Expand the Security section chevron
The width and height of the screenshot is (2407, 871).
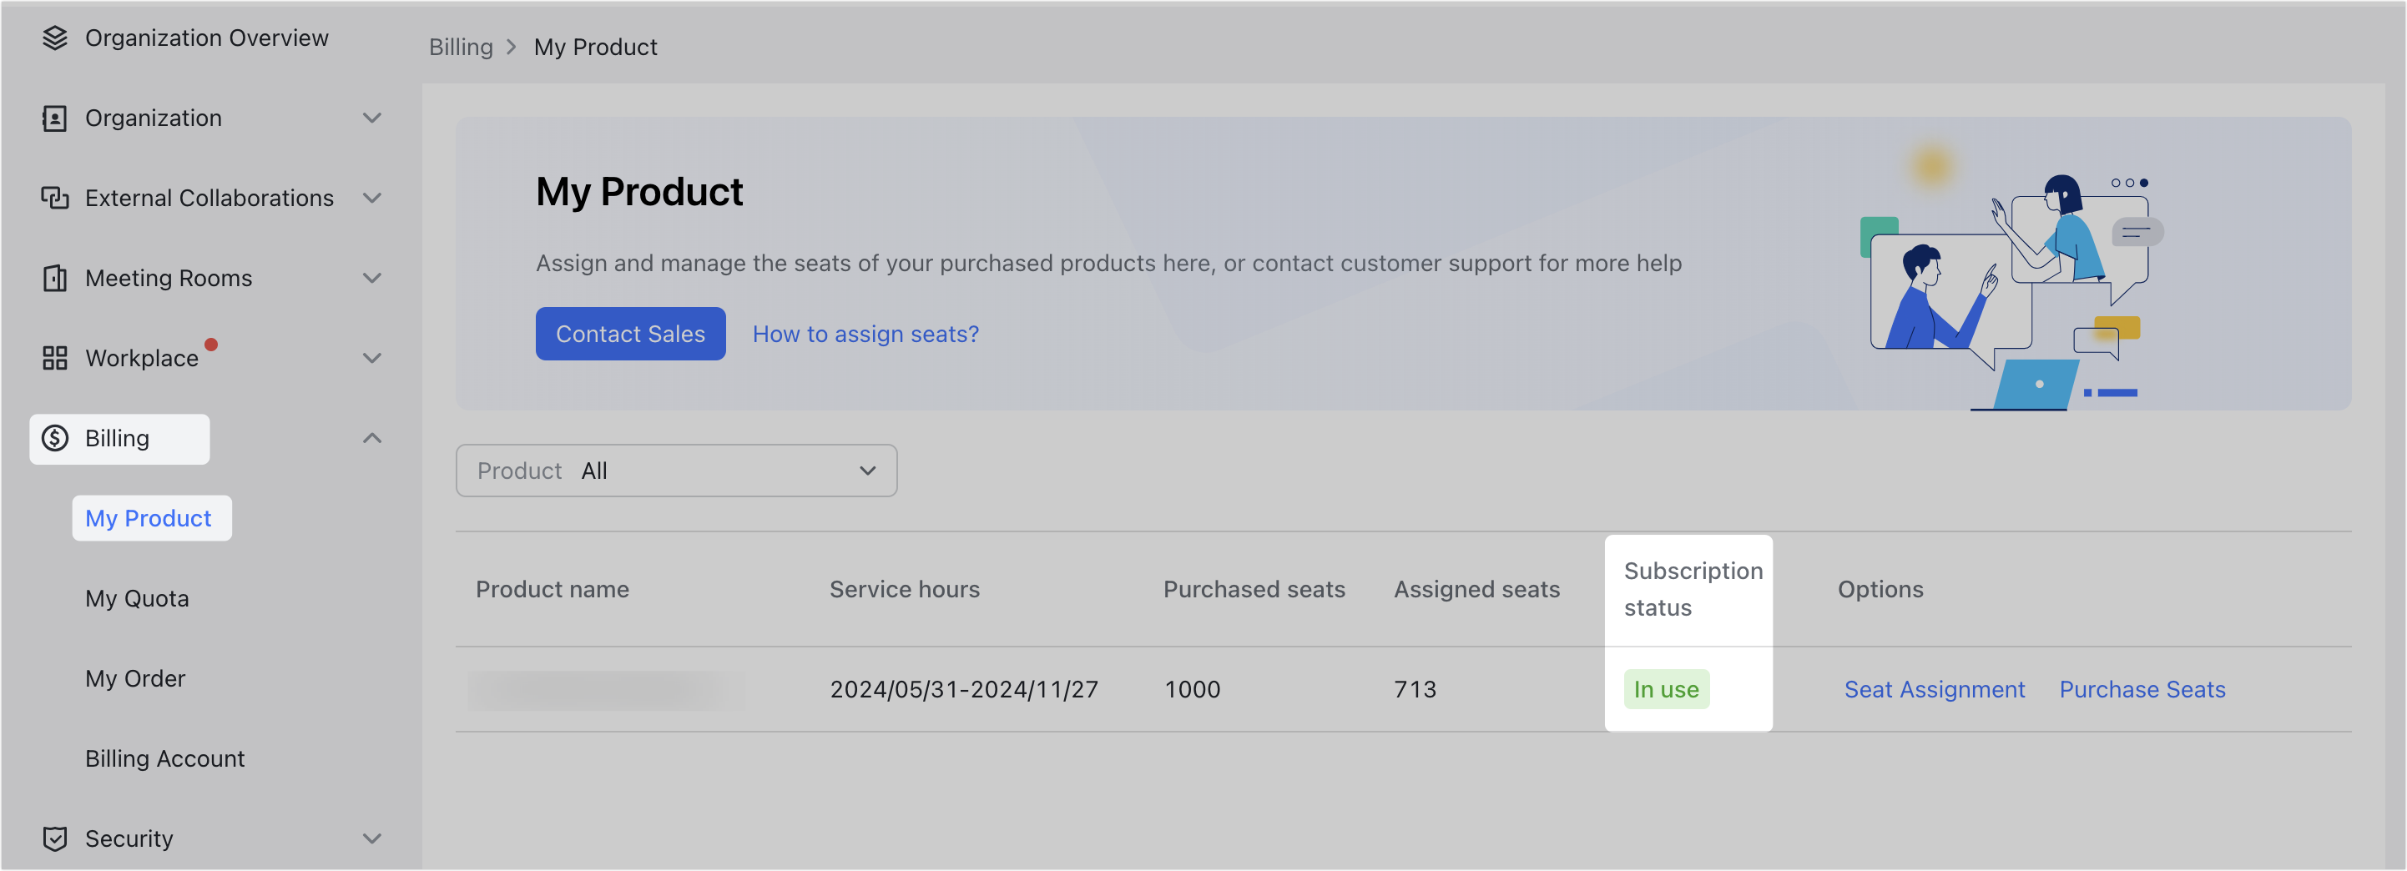[x=372, y=838]
